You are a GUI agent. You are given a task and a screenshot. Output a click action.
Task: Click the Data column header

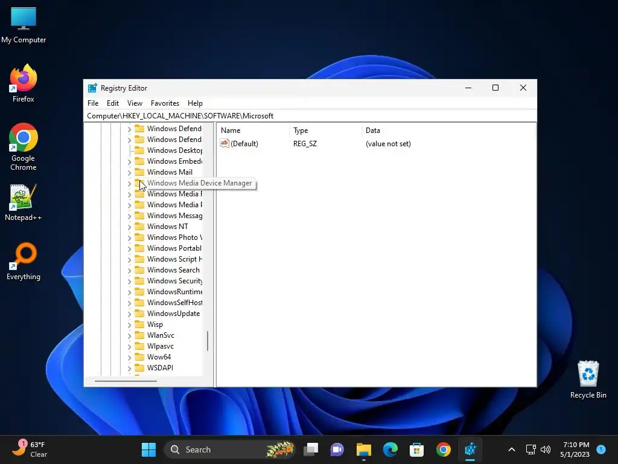(x=448, y=130)
